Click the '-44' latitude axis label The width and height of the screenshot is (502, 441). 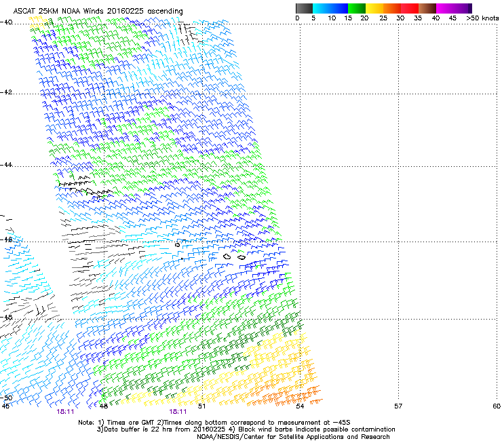point(6,165)
